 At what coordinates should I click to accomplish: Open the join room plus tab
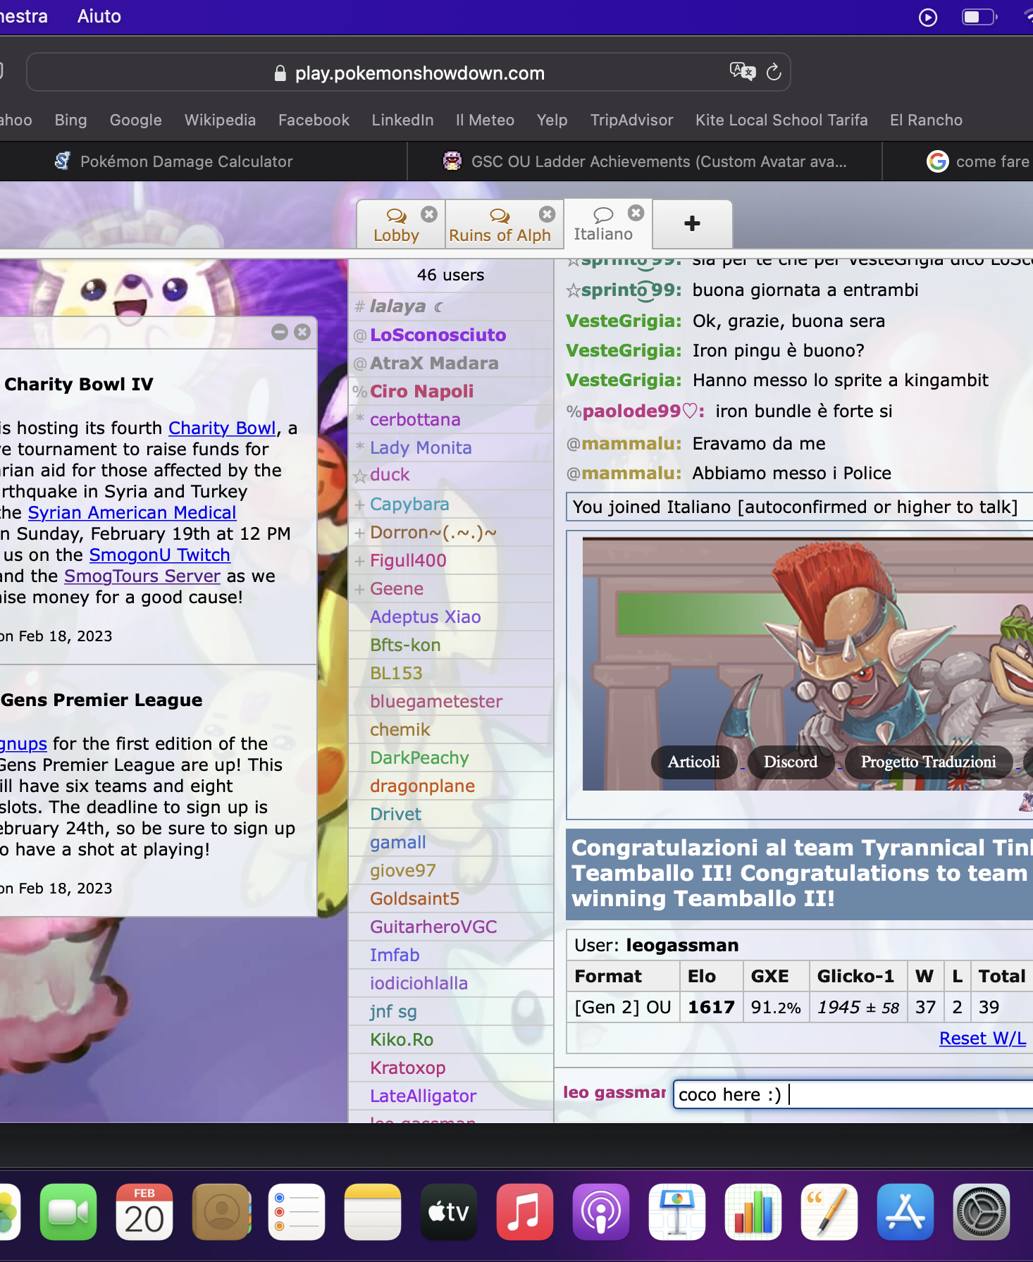coord(692,223)
